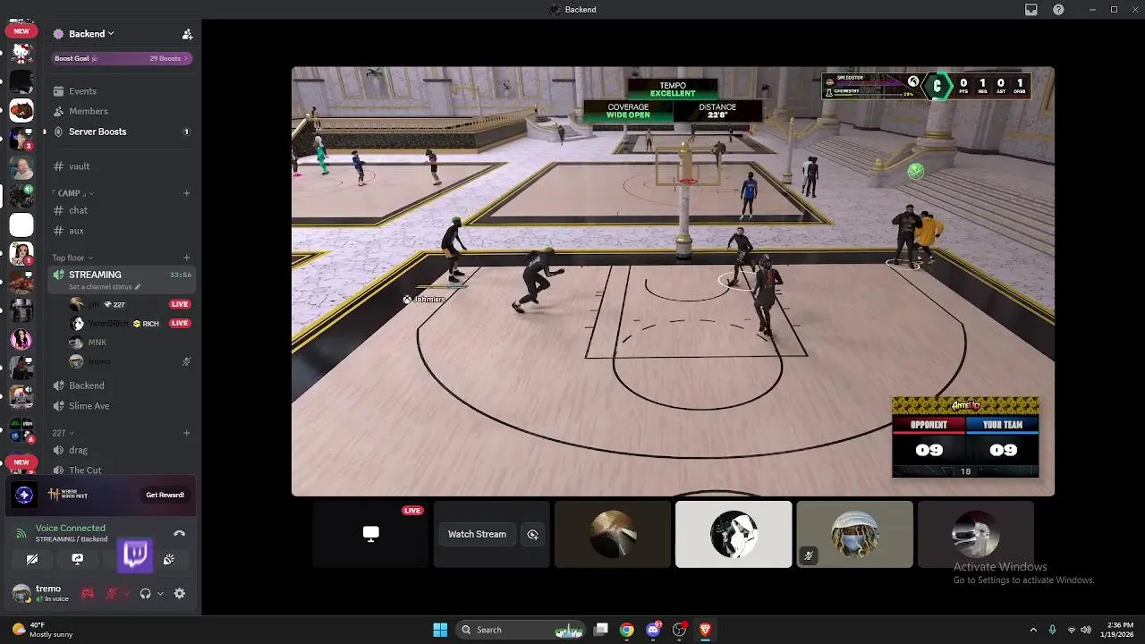Image resolution: width=1145 pixels, height=644 pixels.
Task: Select the white-highlighted participant tile
Action: coord(734,534)
